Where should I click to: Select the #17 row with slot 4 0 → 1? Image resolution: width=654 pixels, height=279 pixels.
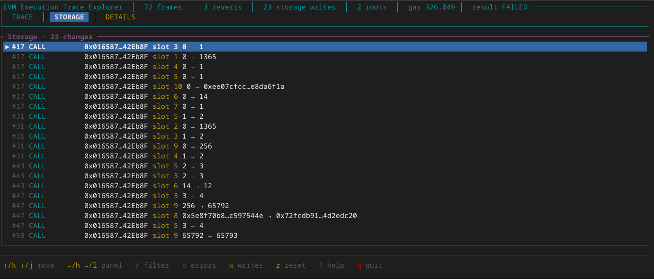[325, 67]
